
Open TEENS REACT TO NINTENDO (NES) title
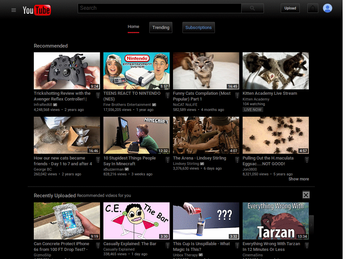pos(132,96)
